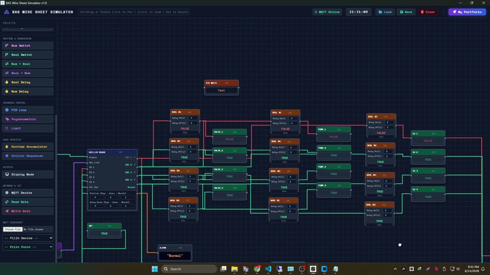
Task: Select the CH 3 node header
Action: [428, 171]
